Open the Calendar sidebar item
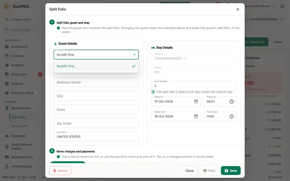The width and height of the screenshot is (290, 181). [x=18, y=56]
